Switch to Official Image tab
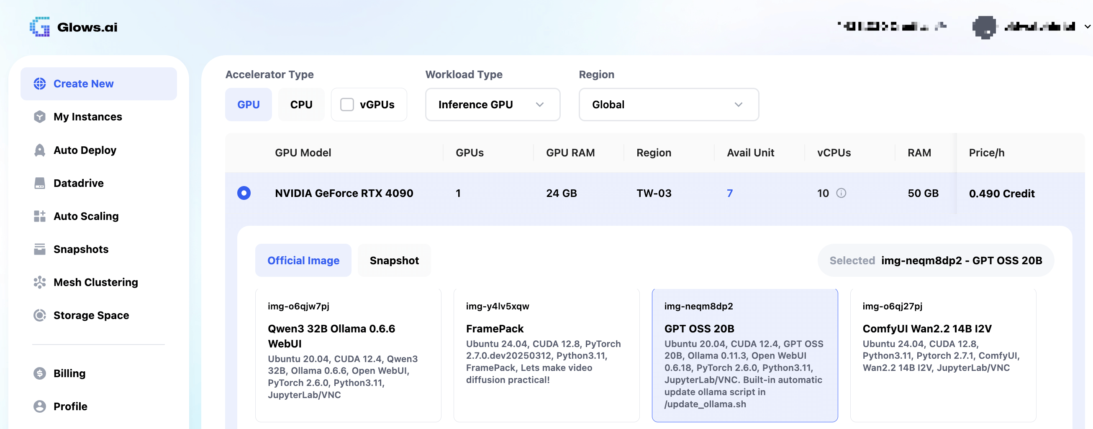The width and height of the screenshot is (1093, 429). [x=303, y=260]
